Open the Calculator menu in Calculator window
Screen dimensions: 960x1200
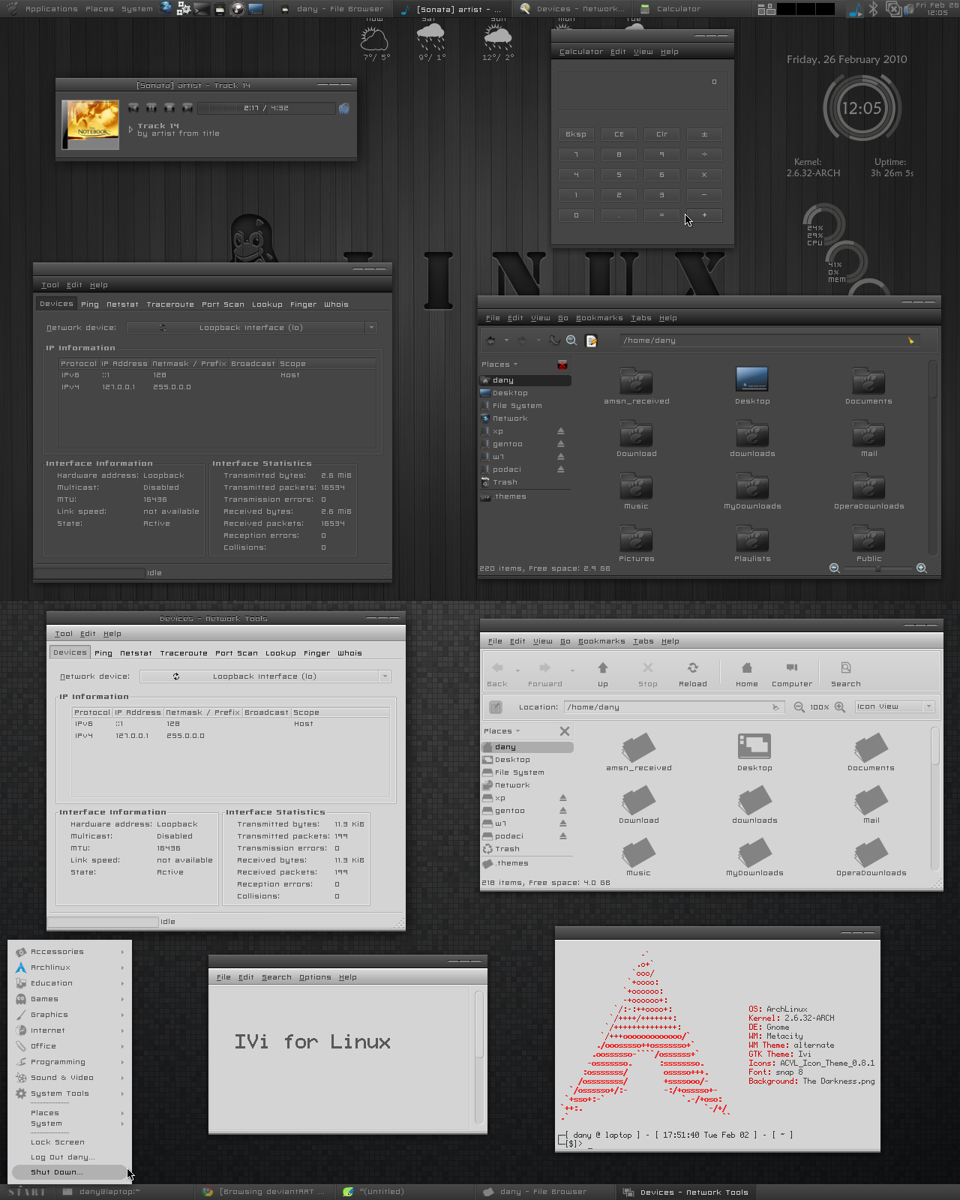[x=581, y=52]
